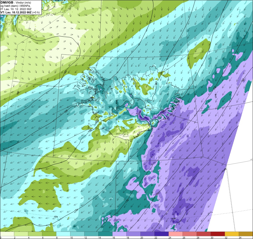Click the 'Vindur (m/s)' header label
This screenshot has height=239, width=253.
click(24, 3)
